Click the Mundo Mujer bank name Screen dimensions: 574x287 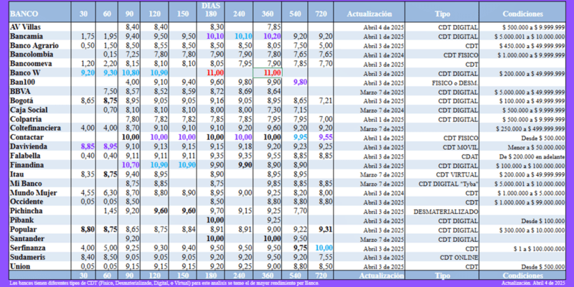[33, 192]
